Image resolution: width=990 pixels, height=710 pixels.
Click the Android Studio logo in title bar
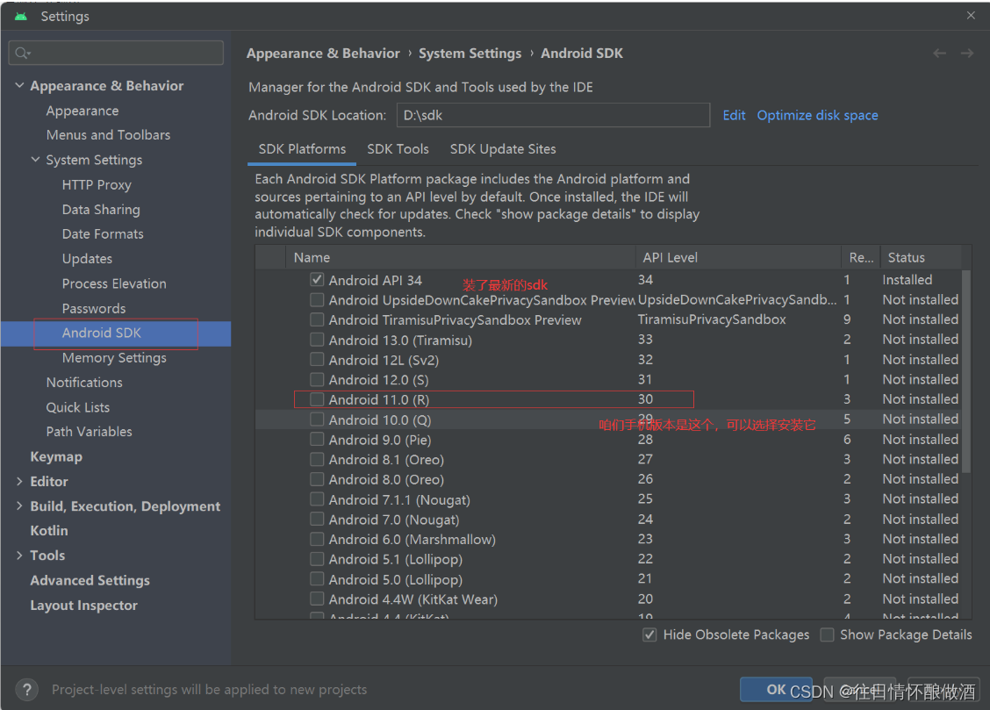21,17
